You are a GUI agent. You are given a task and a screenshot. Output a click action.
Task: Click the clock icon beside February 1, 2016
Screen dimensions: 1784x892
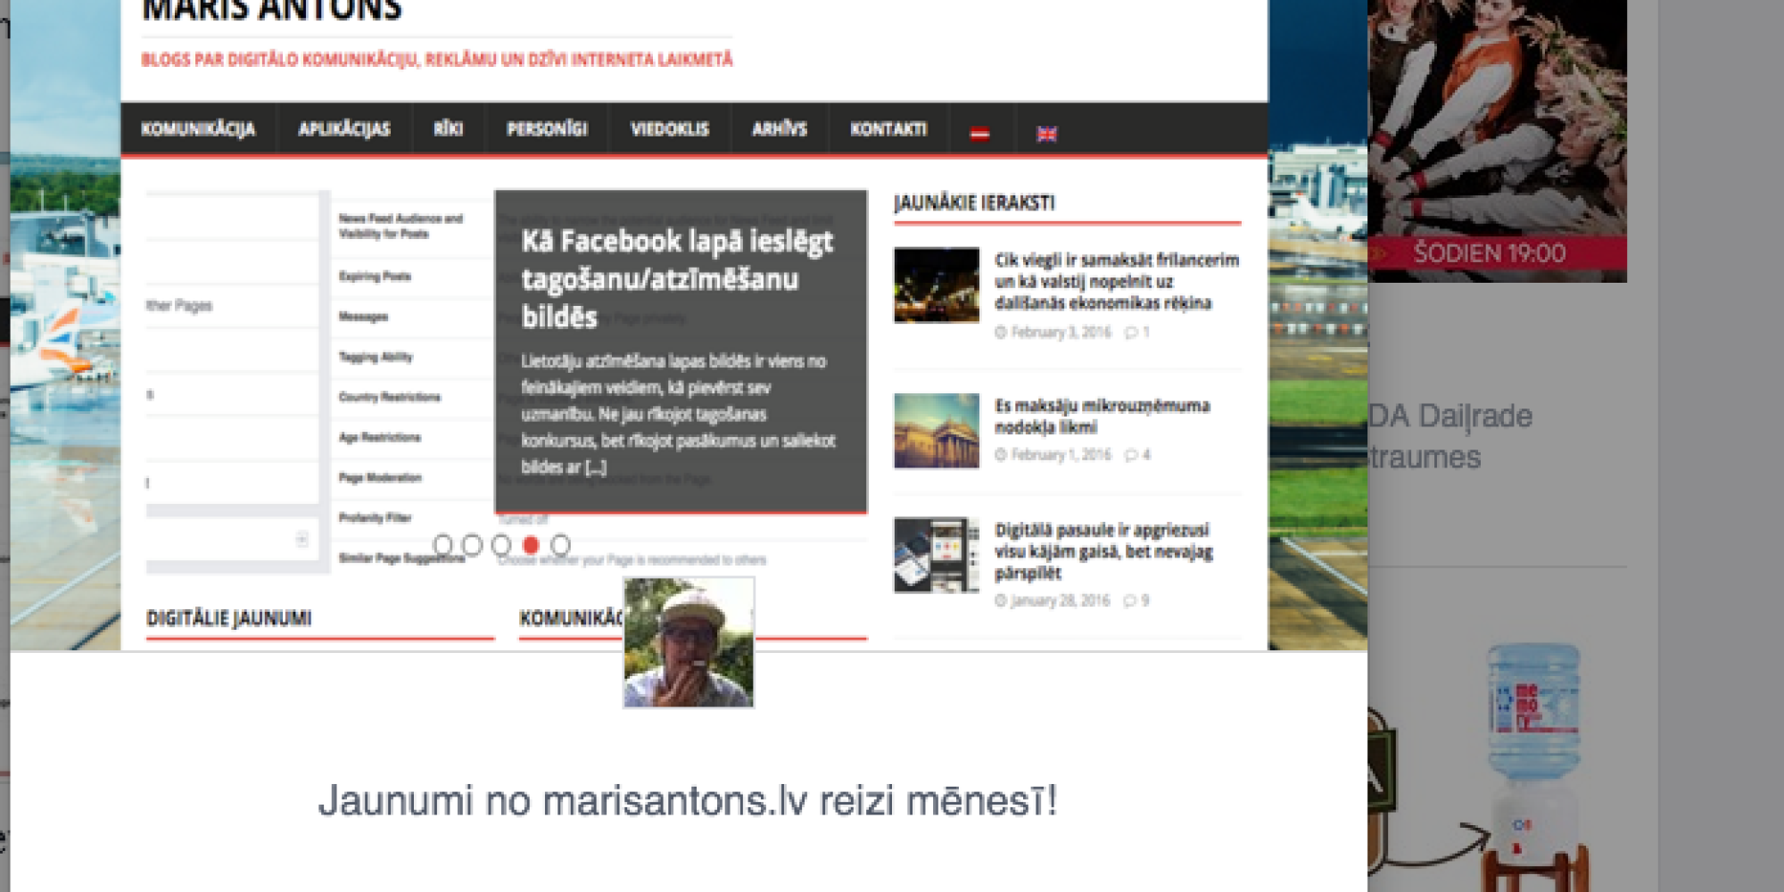1001,455
